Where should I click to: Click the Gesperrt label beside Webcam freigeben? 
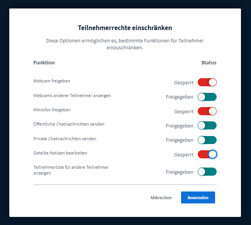pos(183,82)
